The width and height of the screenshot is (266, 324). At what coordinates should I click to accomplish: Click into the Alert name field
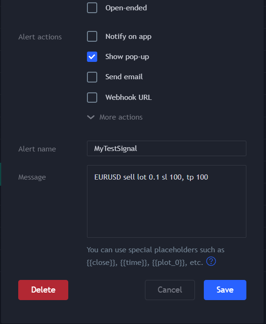[x=166, y=148]
